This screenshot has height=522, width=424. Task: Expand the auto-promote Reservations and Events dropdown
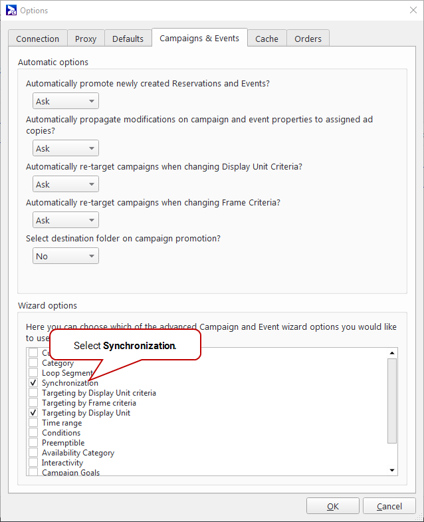pyautogui.click(x=65, y=101)
